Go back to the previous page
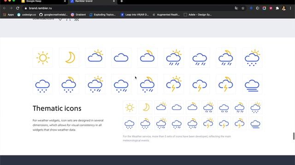 pyautogui.click(x=4, y=8)
